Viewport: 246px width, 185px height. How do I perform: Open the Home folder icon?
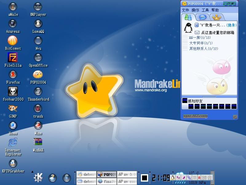13,128
